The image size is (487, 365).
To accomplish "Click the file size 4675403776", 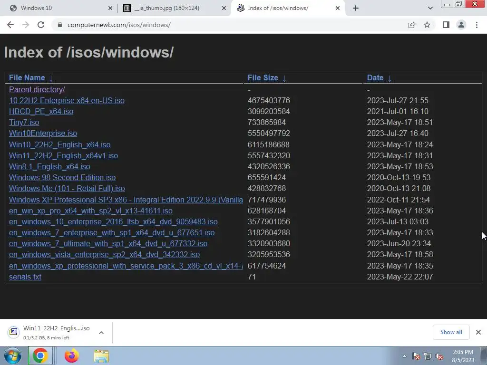I will pyautogui.click(x=269, y=100).
